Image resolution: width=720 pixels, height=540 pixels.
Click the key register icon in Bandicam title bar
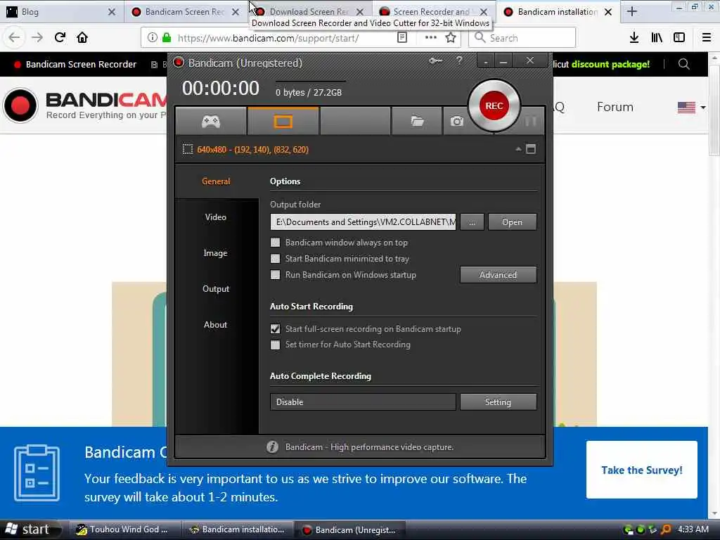(x=435, y=60)
